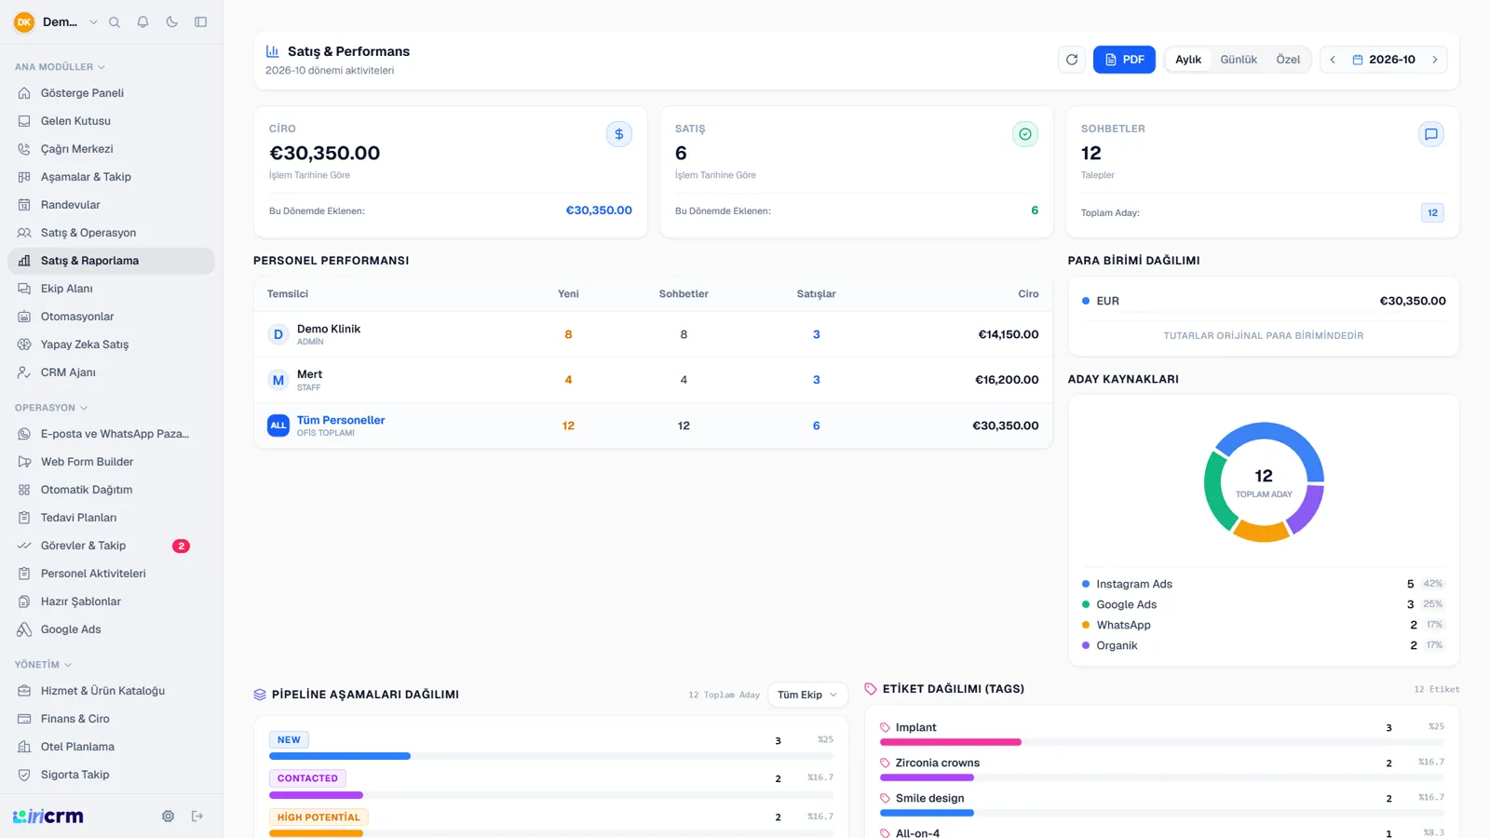Collapse ANA MODÜLLER section
Viewport: 1490px width, 838px height.
(x=60, y=67)
